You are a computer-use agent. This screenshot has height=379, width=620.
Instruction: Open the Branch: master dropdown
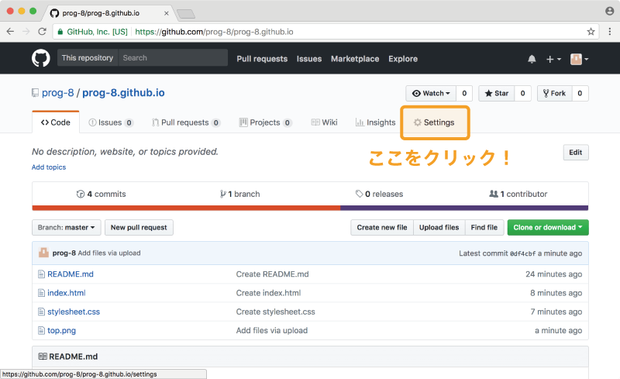[67, 228]
